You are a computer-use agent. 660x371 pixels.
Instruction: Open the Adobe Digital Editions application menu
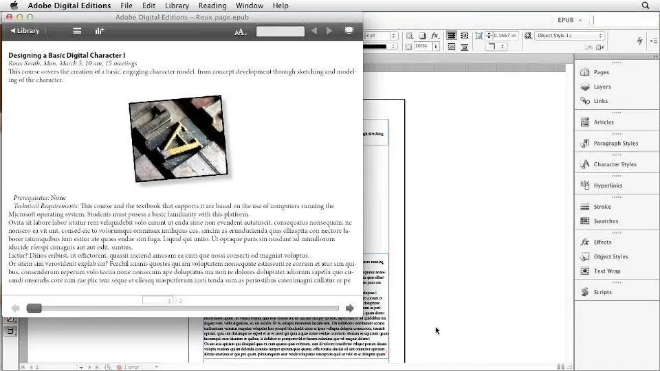pos(69,5)
